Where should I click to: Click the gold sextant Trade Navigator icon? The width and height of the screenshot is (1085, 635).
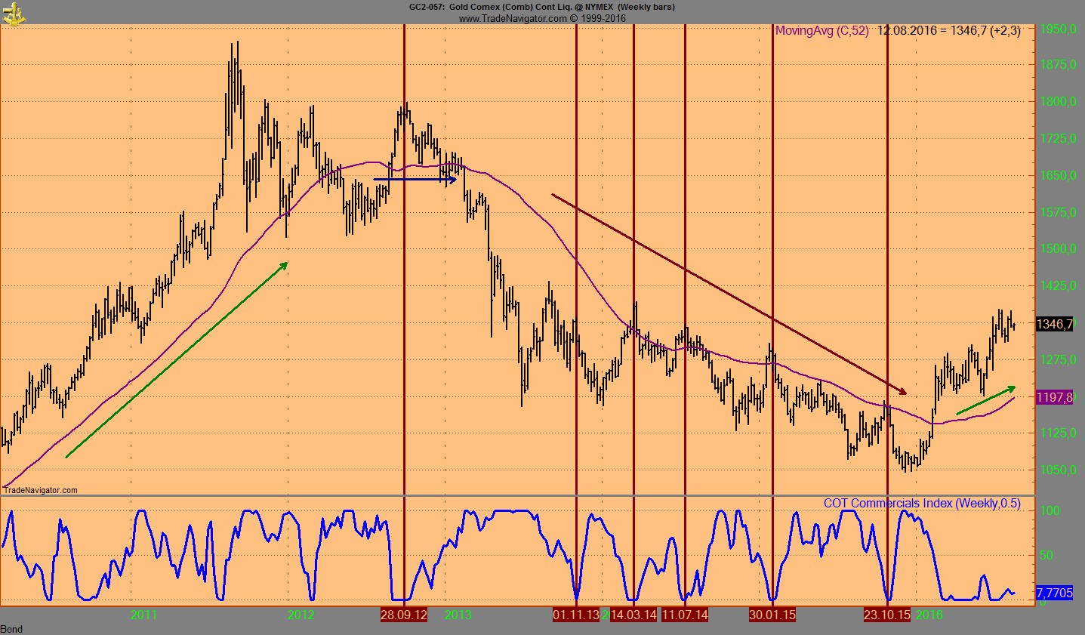point(14,13)
